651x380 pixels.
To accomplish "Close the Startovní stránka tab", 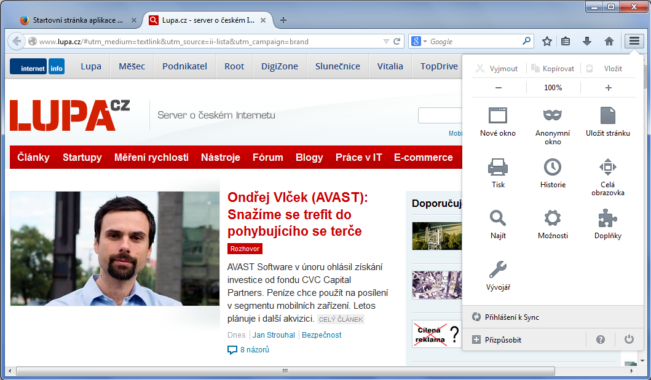I will 133,20.
